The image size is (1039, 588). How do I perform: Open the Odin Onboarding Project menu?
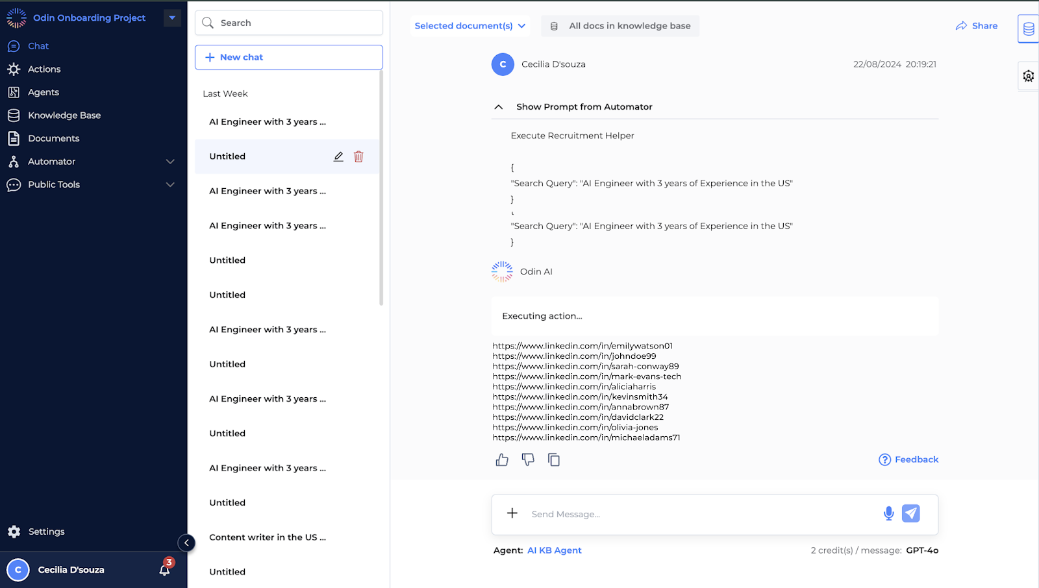171,18
